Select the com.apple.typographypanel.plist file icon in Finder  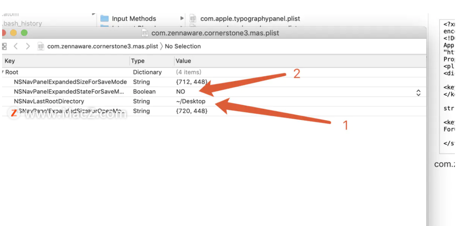coord(193,19)
